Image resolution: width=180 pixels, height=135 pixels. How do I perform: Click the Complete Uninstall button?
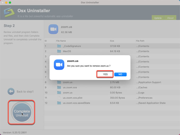click(22, 112)
